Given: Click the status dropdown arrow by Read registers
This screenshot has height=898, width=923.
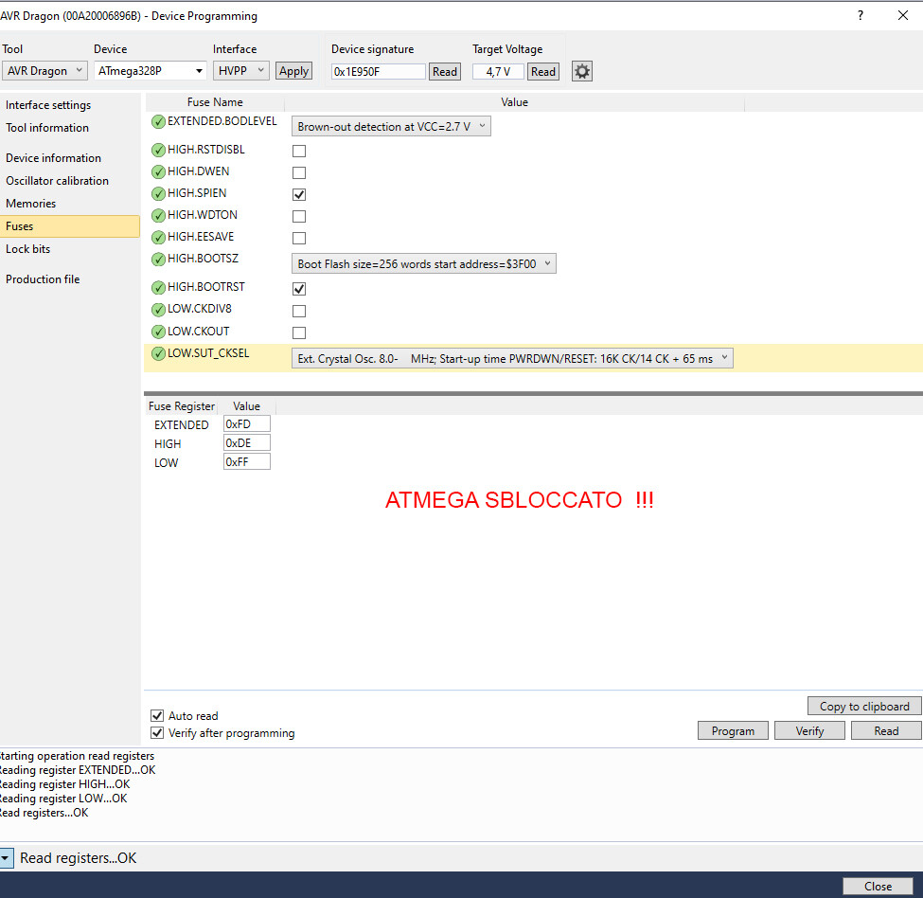Looking at the screenshot, I should pyautogui.click(x=6, y=857).
